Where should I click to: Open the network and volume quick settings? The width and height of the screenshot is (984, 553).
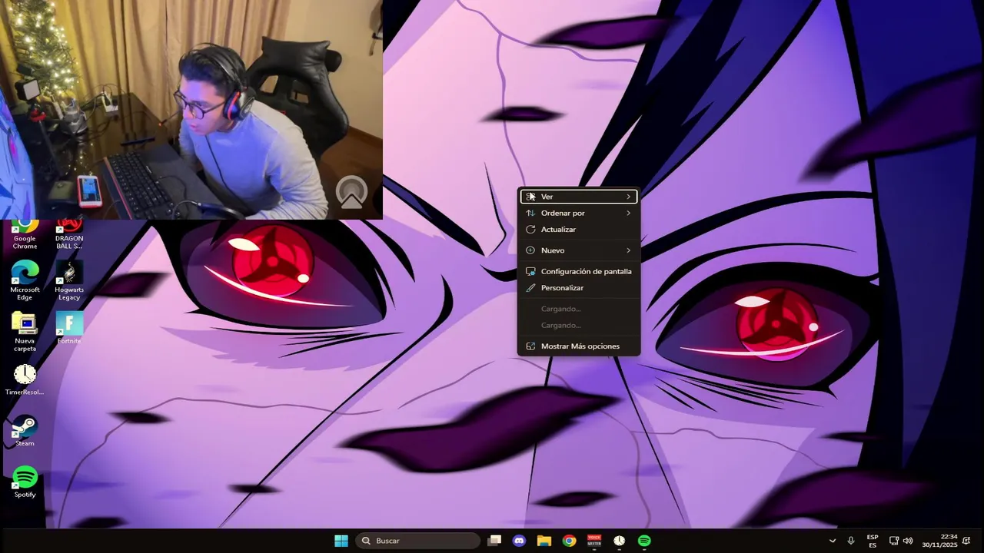[x=900, y=541]
